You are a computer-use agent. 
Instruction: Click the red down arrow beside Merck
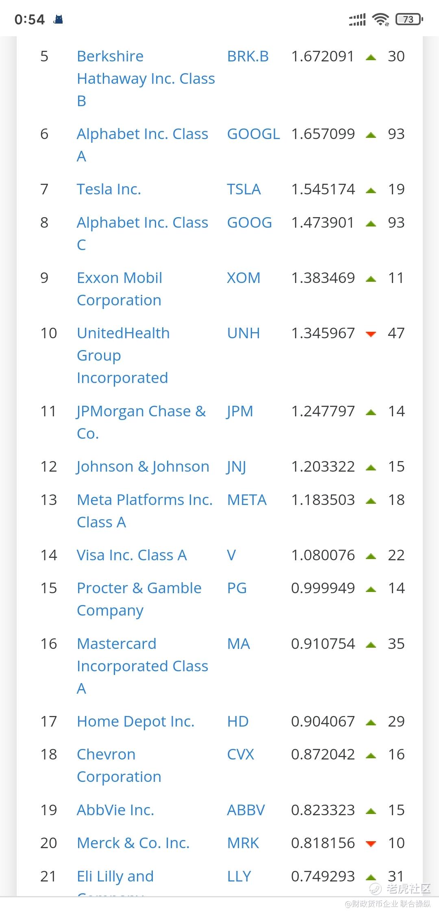pyautogui.click(x=371, y=844)
